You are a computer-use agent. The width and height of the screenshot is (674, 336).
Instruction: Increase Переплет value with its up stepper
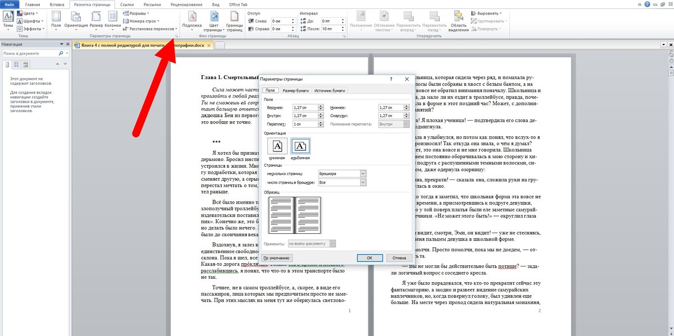pos(321,121)
